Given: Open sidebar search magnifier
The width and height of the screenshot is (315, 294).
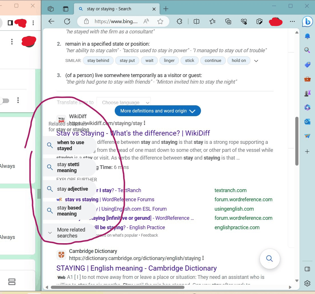Looking at the screenshot, I should click(307, 50).
